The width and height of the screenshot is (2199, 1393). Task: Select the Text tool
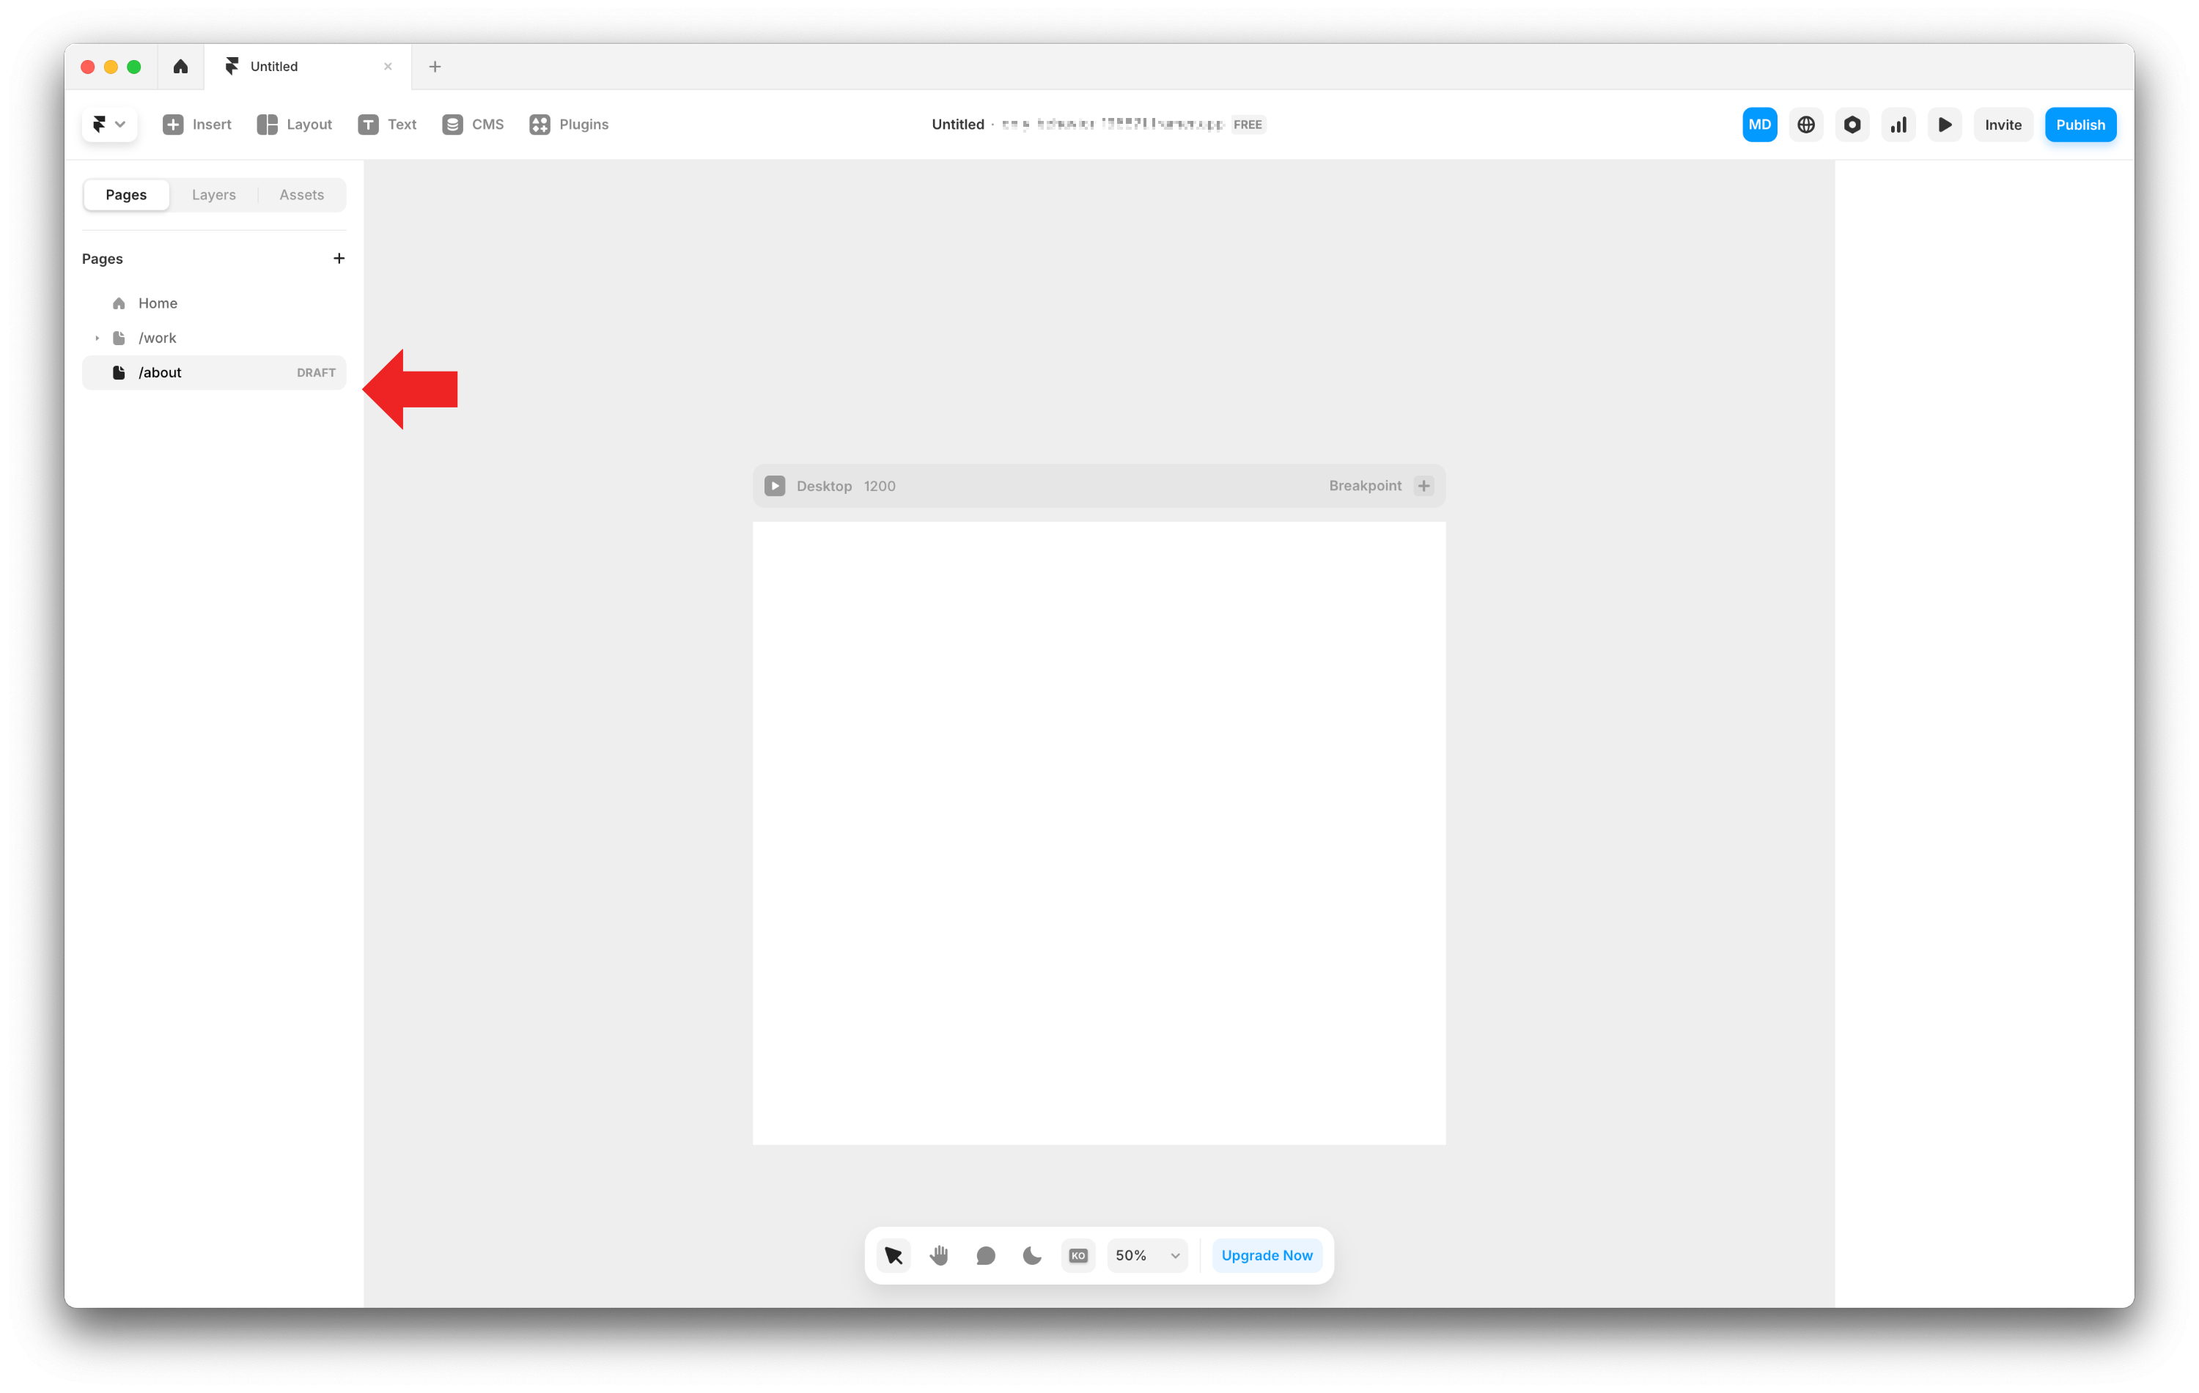(x=387, y=125)
